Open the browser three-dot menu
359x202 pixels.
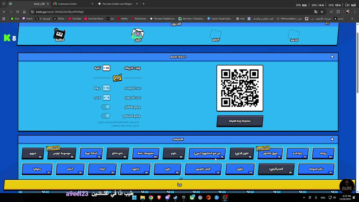pyautogui.click(x=355, y=12)
